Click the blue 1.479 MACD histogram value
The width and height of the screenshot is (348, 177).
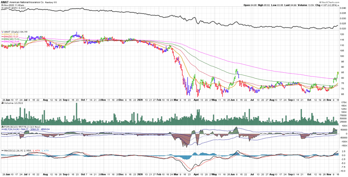45,151
